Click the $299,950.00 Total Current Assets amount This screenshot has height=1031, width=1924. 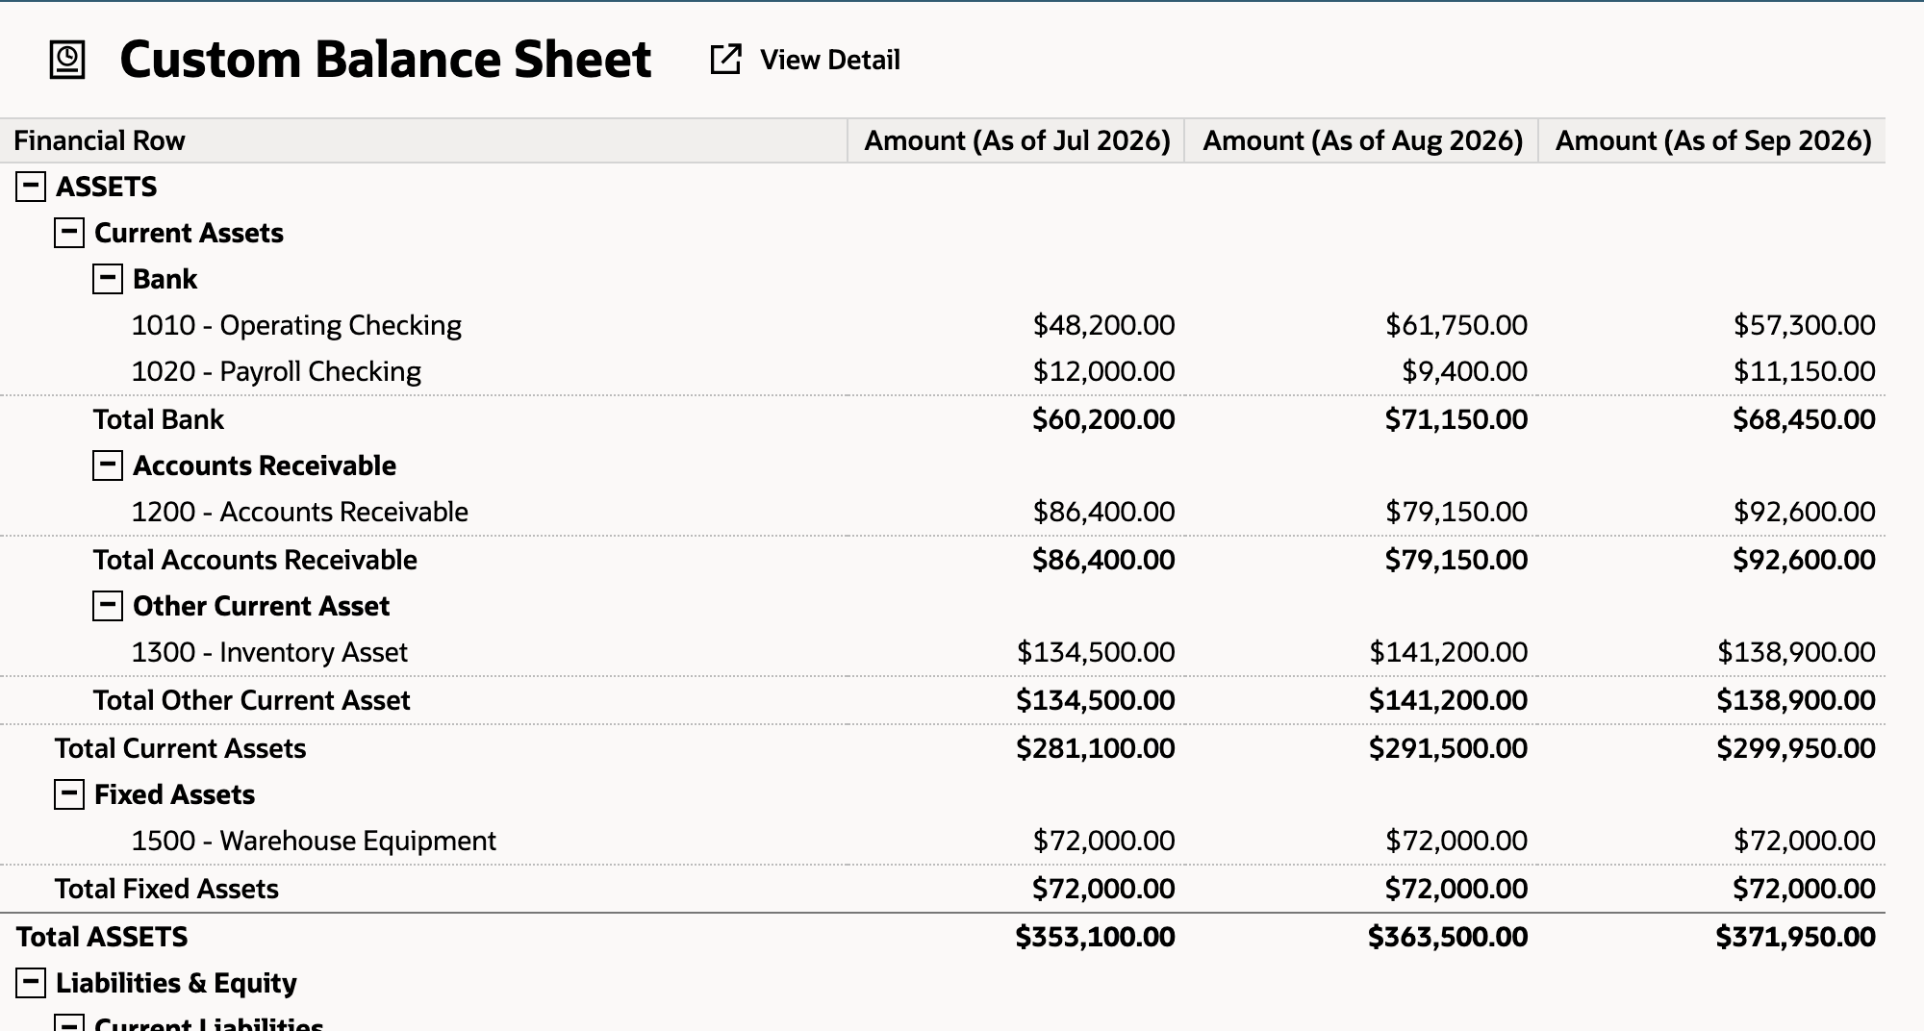(x=1796, y=748)
